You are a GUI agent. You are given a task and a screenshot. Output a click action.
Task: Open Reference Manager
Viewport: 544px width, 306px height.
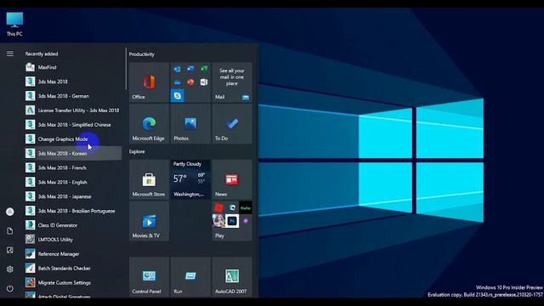73,254
